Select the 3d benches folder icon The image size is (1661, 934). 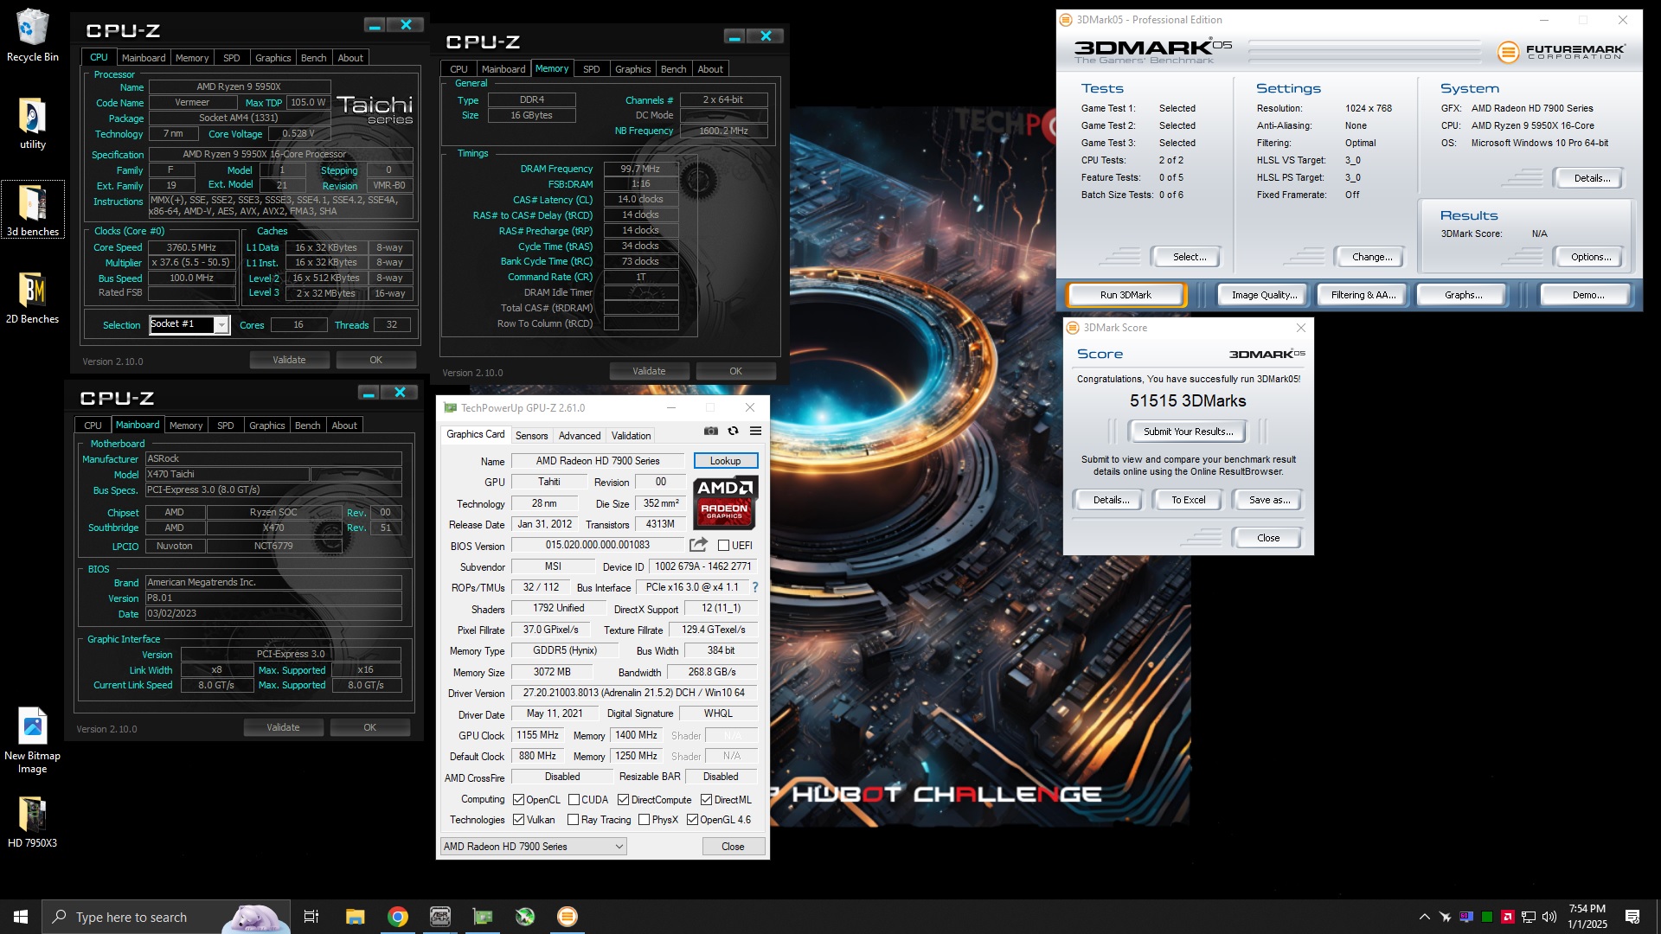point(32,210)
